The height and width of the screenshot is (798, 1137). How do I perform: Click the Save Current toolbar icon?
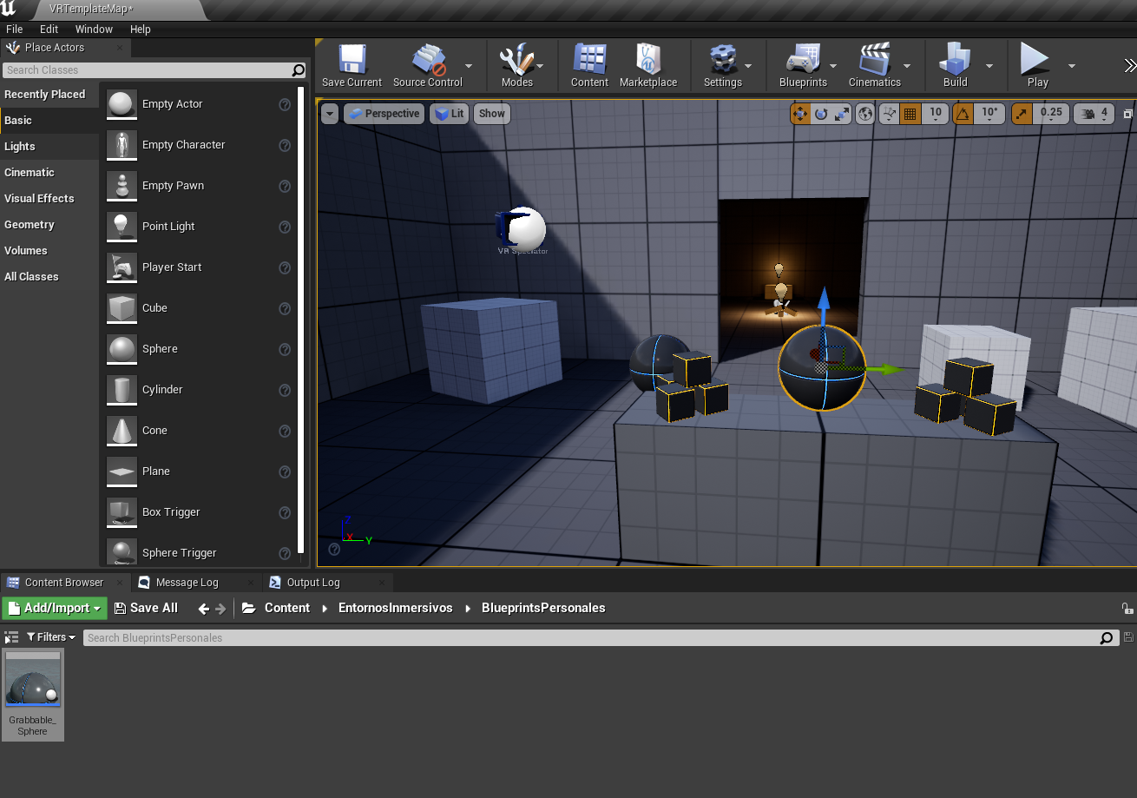[352, 66]
